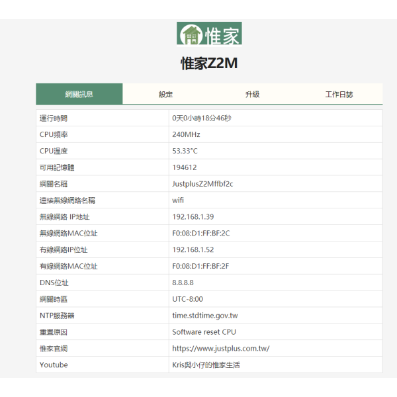Open the 設定 tab

166,94
